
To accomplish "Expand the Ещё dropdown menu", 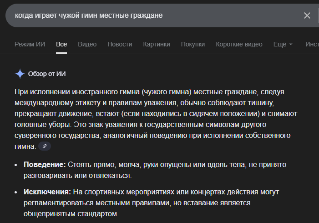I will pos(283,44).
